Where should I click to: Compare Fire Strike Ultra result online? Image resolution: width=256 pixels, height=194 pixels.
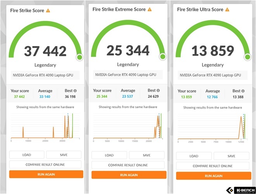(x=213, y=166)
